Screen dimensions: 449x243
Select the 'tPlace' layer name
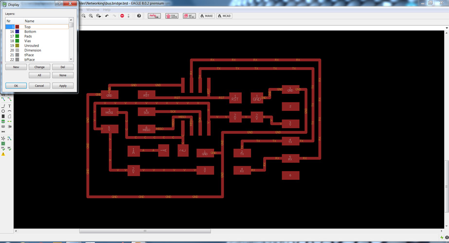(x=29, y=55)
